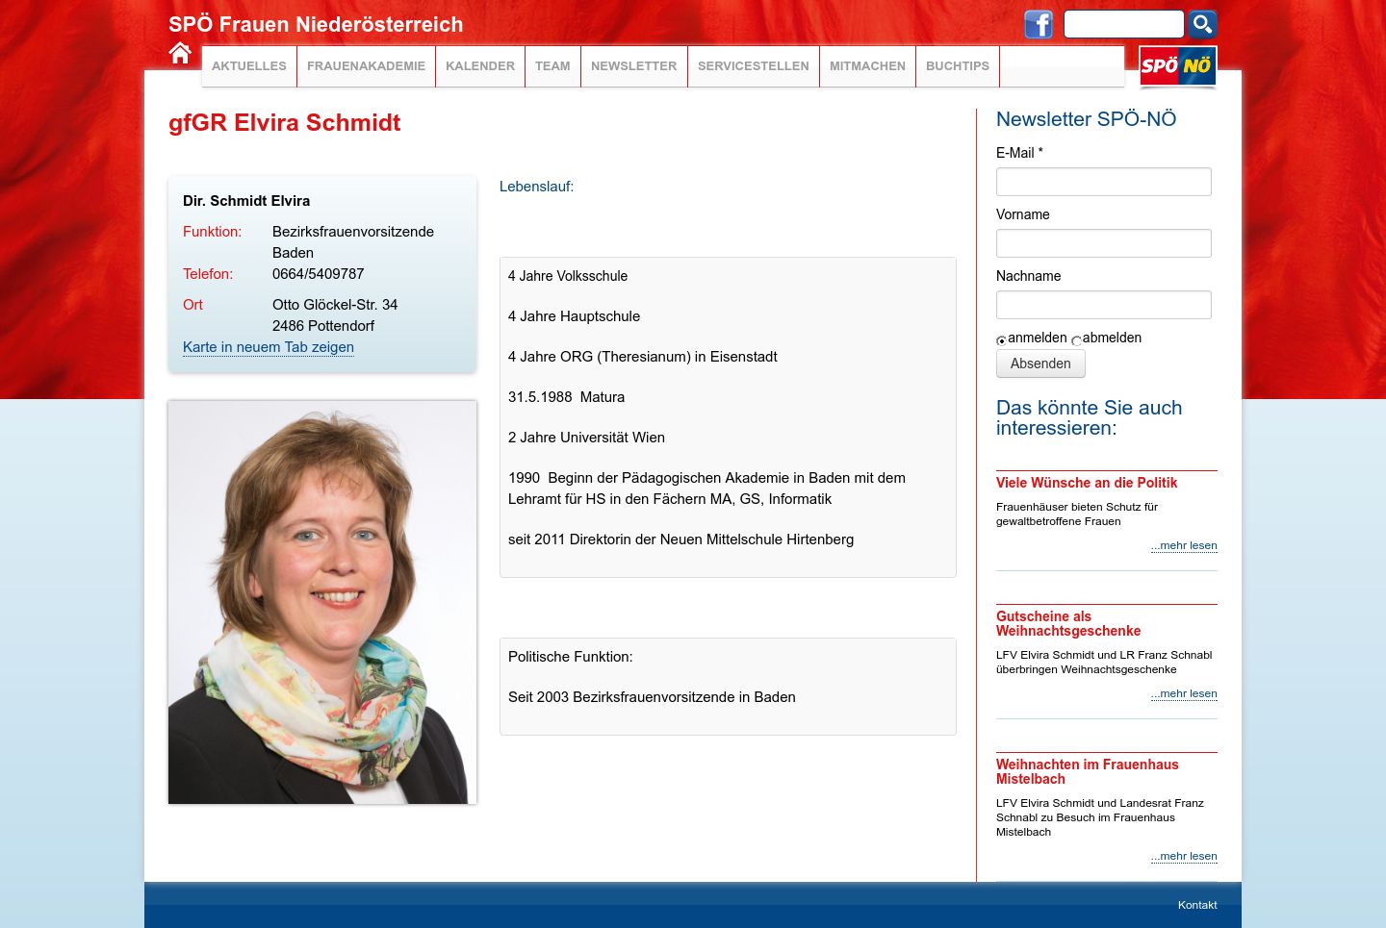This screenshot has height=928, width=1386.
Task: Focus the Nachname input field
Action: pos(1104,305)
